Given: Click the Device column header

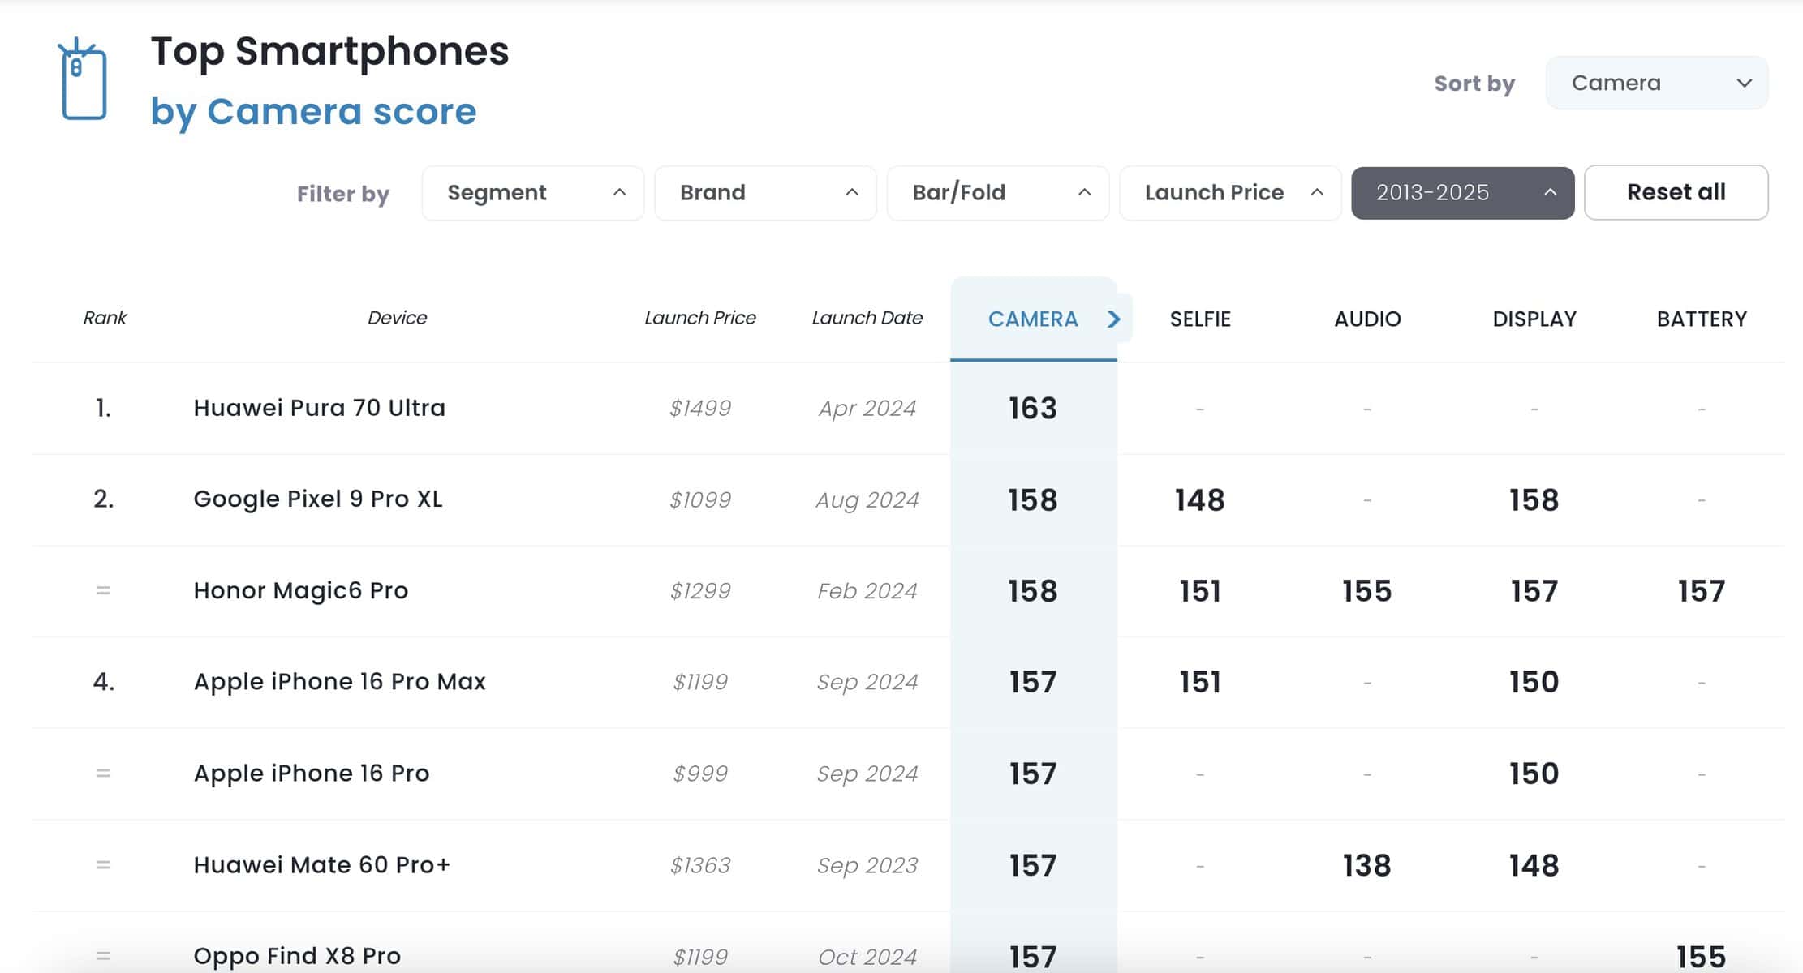Looking at the screenshot, I should pyautogui.click(x=397, y=318).
